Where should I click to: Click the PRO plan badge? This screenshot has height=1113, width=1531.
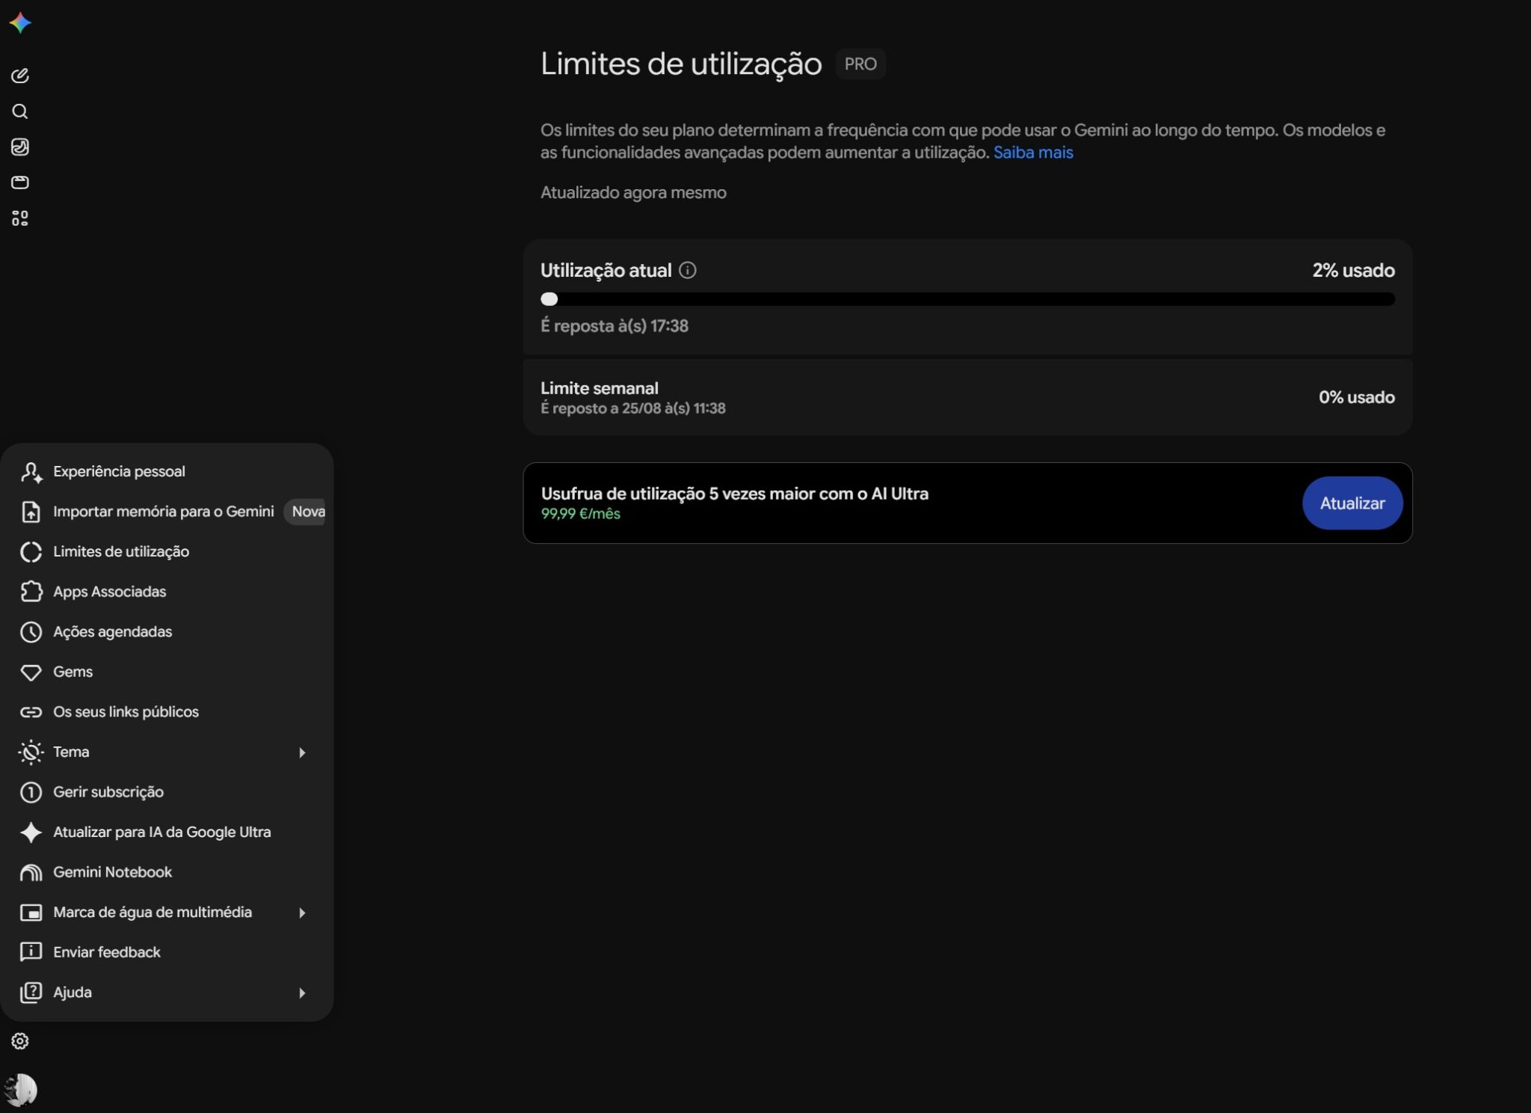pos(860,64)
